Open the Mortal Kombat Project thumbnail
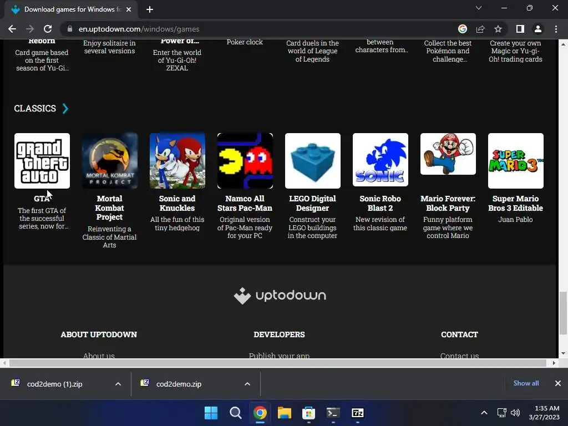This screenshot has width=568, height=426. tap(110, 161)
